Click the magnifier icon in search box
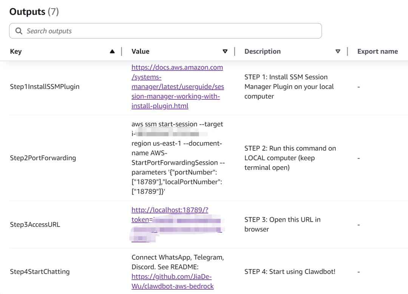The image size is (408, 294). click(x=19, y=31)
